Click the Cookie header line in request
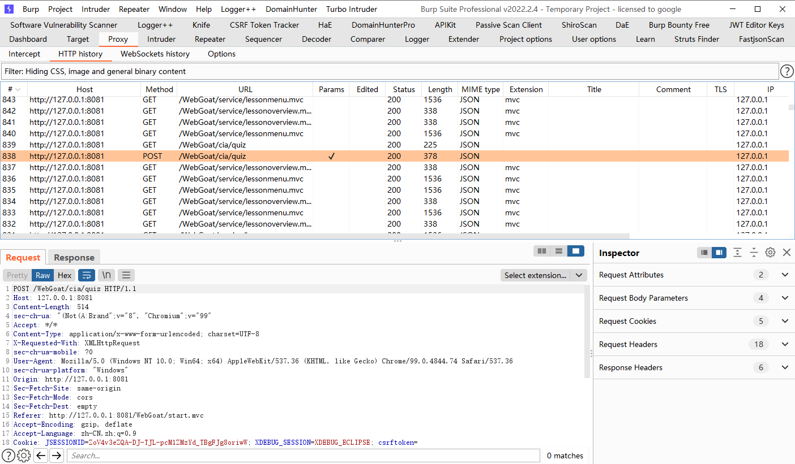The width and height of the screenshot is (795, 464). (215, 443)
